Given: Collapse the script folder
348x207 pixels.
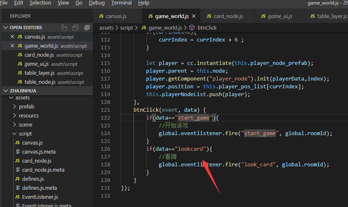Looking at the screenshot, I should [15, 134].
